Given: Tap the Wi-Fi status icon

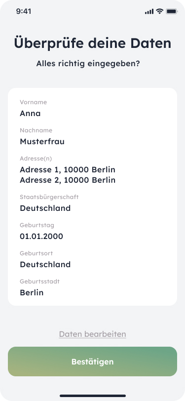Looking at the screenshot, I should pyautogui.click(x=160, y=11).
